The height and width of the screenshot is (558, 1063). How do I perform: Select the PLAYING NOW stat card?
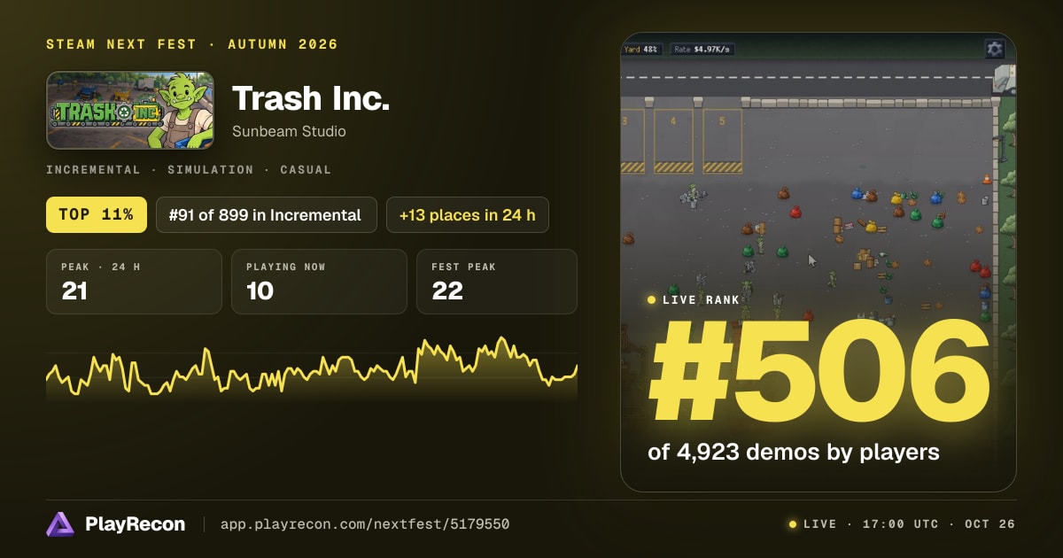[x=319, y=282]
